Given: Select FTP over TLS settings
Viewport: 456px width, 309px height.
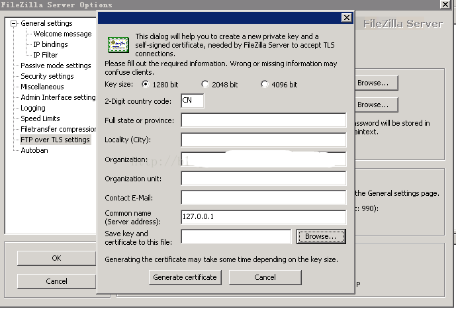Looking at the screenshot, I should point(55,140).
